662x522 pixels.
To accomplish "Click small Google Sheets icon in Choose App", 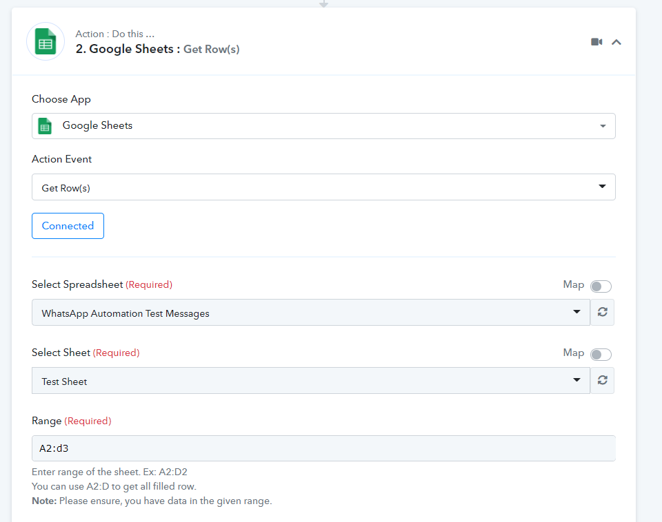I will [45, 126].
